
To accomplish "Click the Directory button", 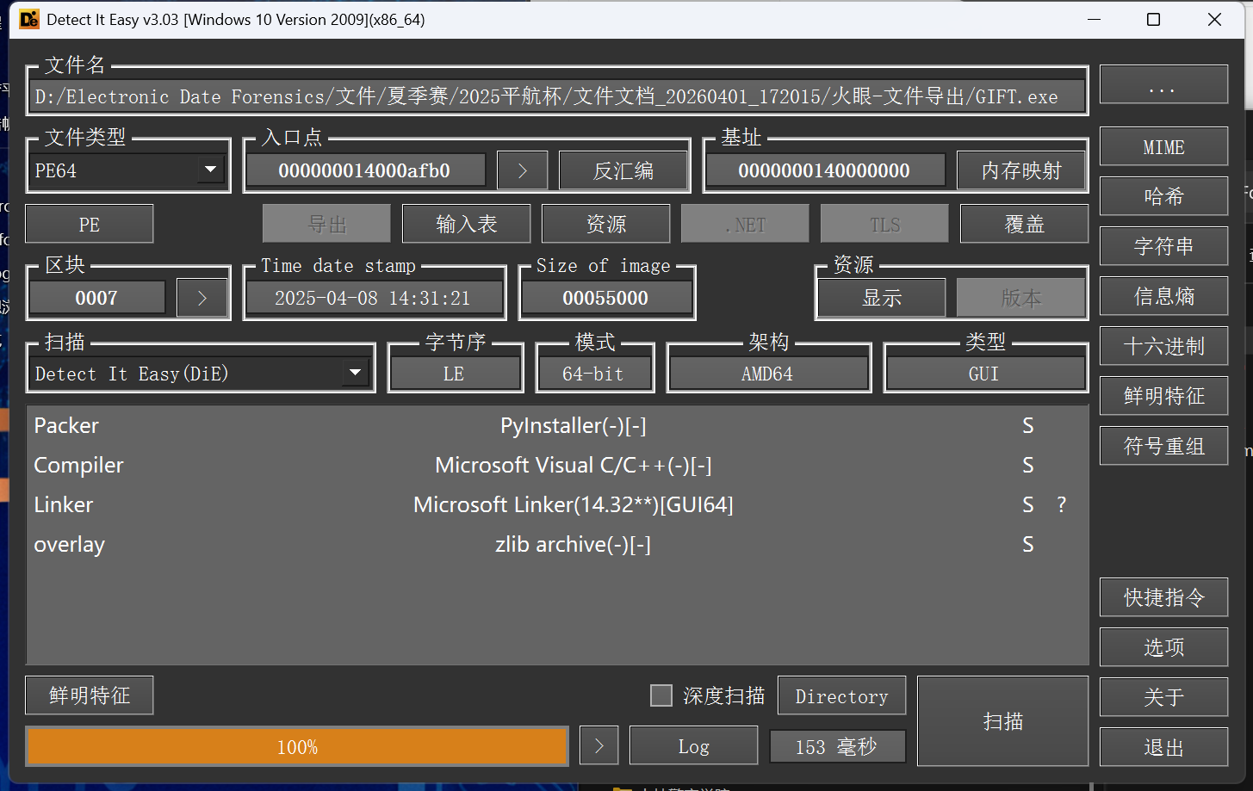I will coord(842,695).
